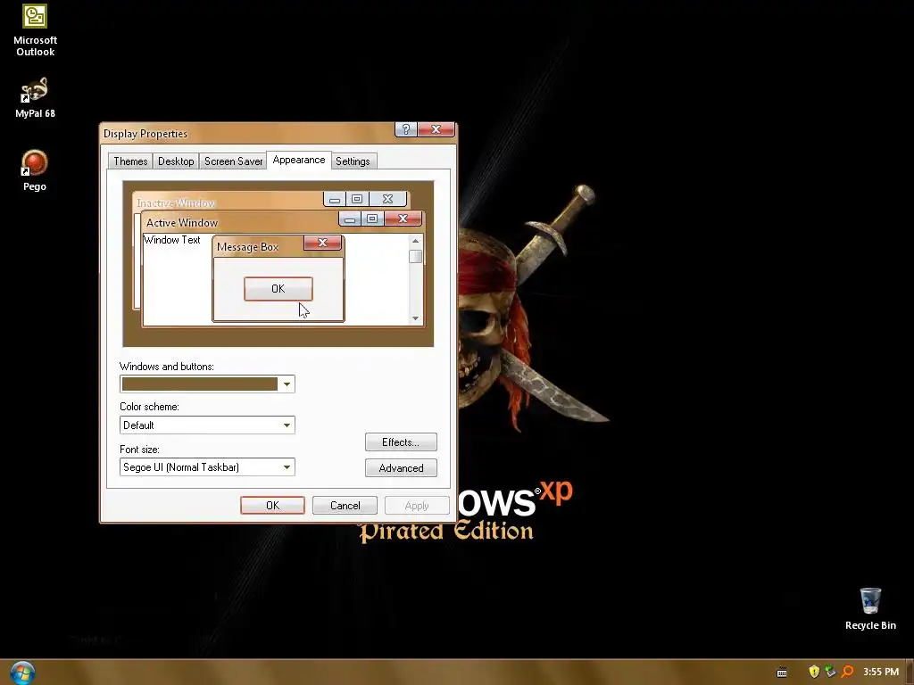914x685 pixels.
Task: Click the greyed-out Apply button
Action: pos(417,506)
